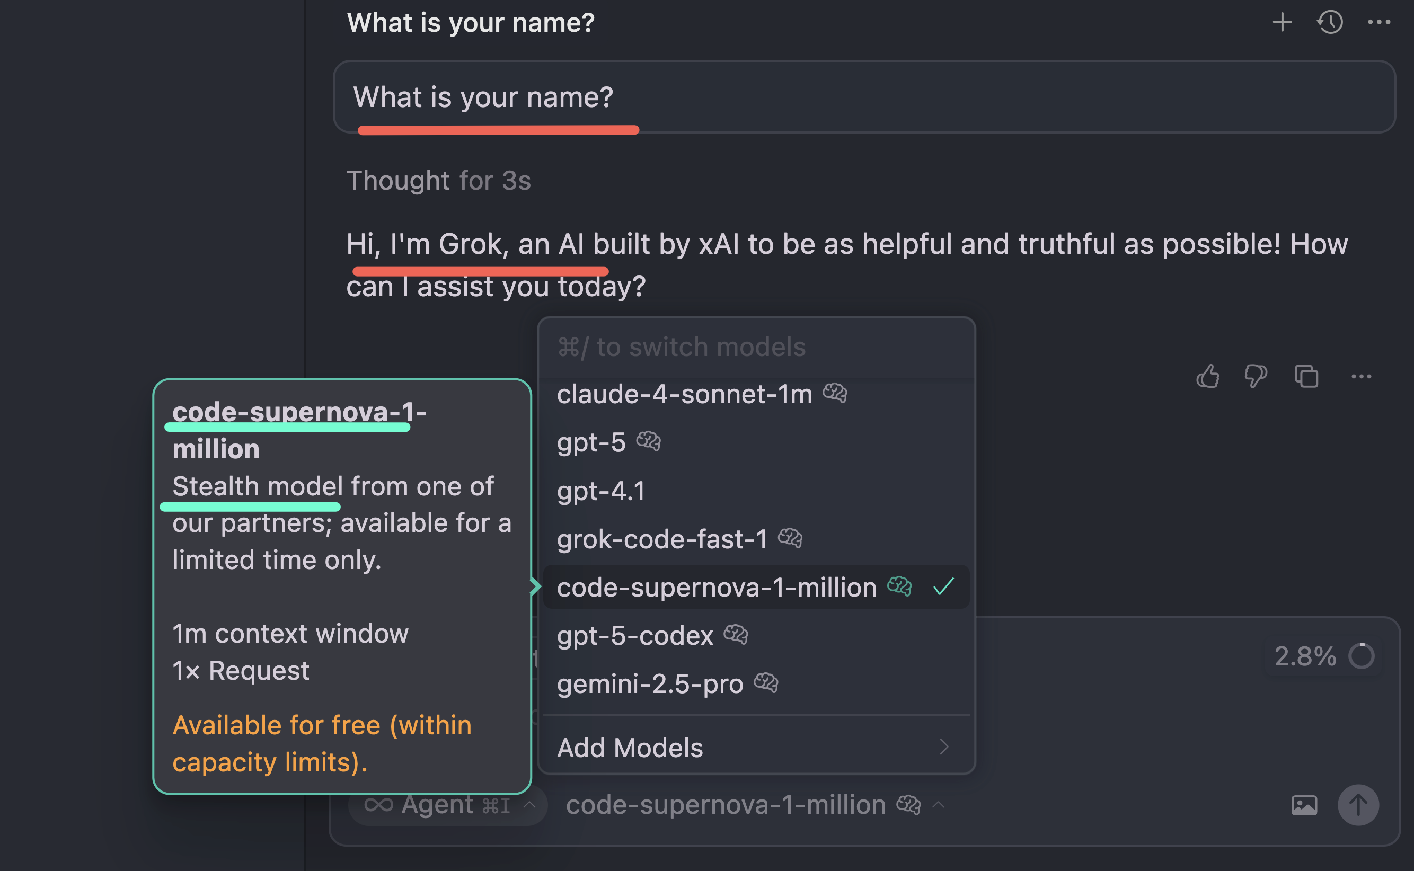Expand the 'Thought for 3s' section

coord(440,180)
